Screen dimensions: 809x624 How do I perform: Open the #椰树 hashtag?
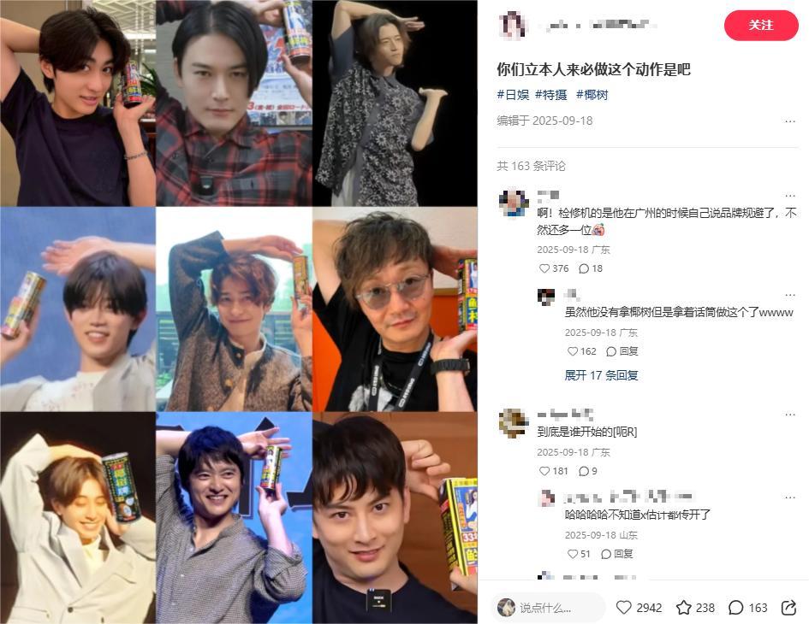[x=592, y=95]
